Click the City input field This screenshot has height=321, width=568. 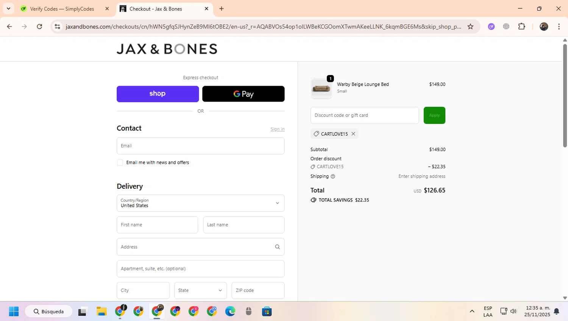click(143, 290)
